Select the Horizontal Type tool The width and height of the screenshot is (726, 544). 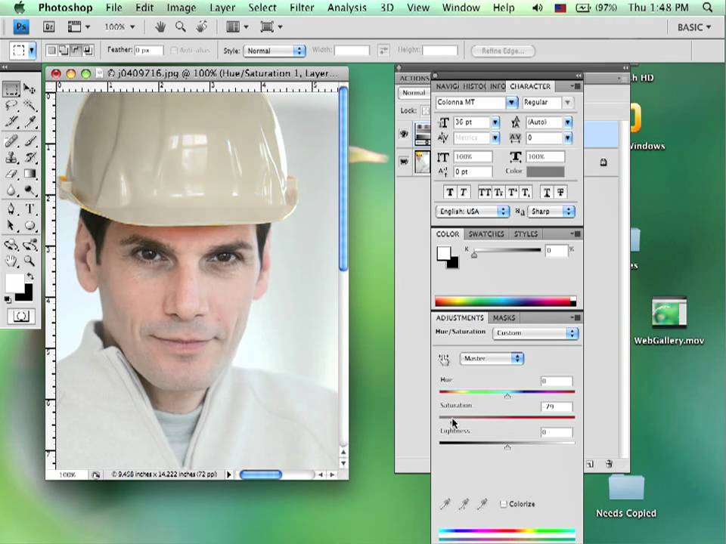coord(29,209)
